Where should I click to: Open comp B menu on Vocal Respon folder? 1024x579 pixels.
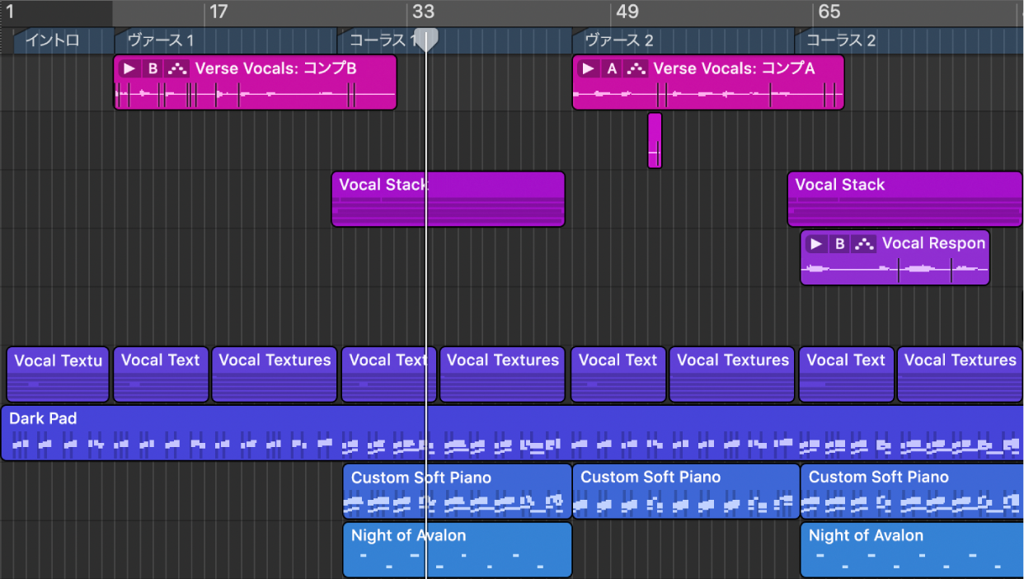pos(839,243)
